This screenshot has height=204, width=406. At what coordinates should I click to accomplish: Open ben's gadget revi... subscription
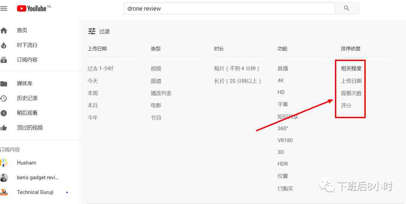[x=38, y=178]
